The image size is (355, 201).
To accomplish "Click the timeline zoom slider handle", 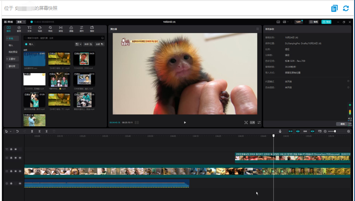I will tap(335, 131).
